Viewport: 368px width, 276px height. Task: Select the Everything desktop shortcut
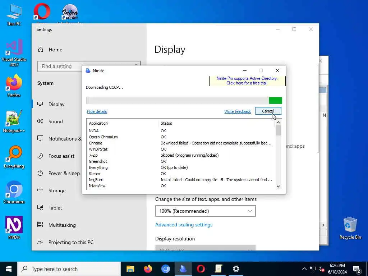pyautogui.click(x=14, y=157)
